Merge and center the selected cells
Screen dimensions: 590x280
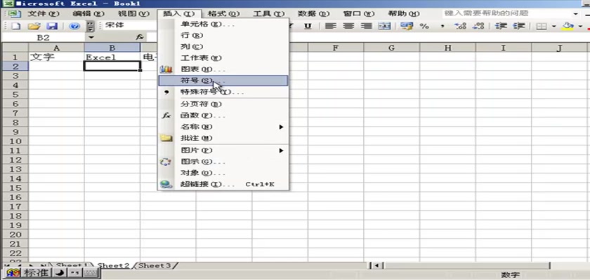[384, 26]
